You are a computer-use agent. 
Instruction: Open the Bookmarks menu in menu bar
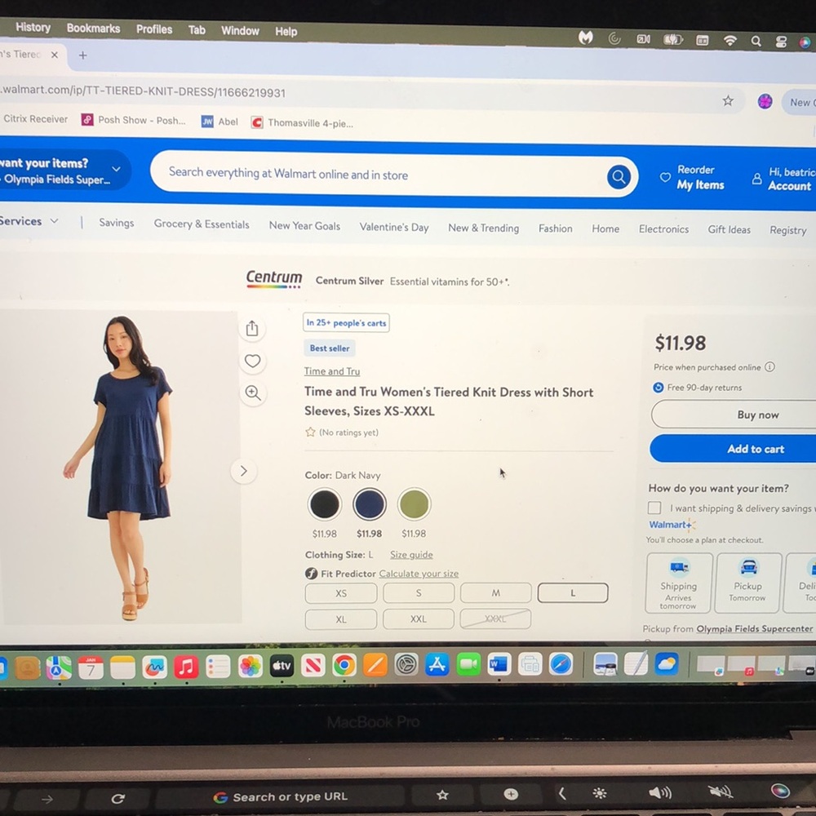(x=93, y=29)
